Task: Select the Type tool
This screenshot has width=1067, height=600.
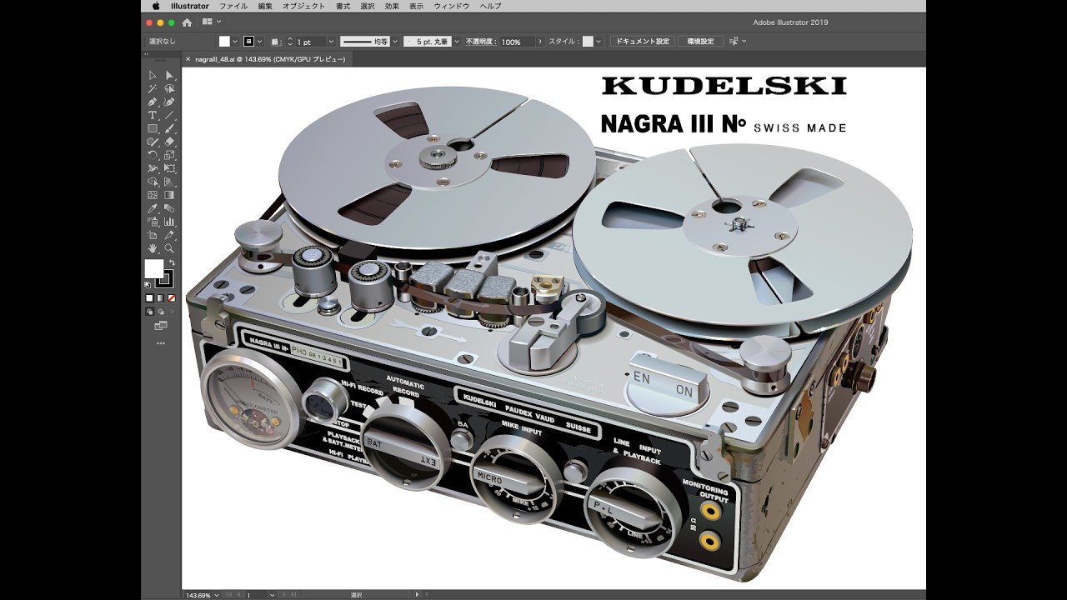Action: (x=153, y=115)
